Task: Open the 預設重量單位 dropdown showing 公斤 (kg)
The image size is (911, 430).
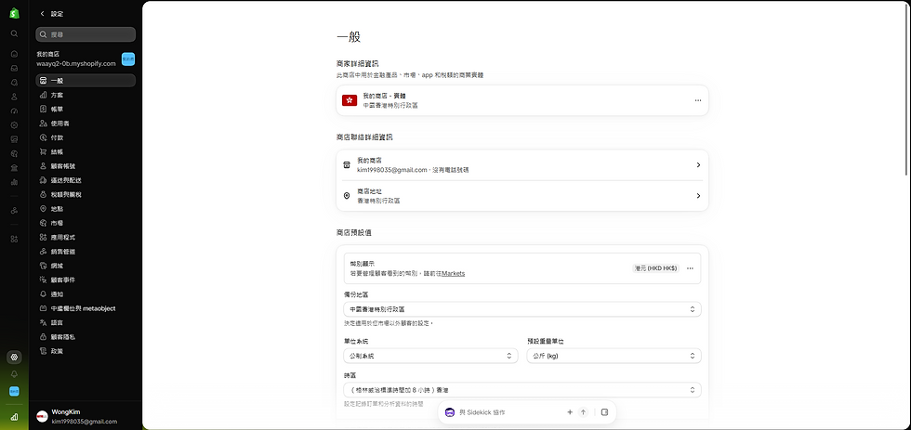Action: tap(614, 356)
